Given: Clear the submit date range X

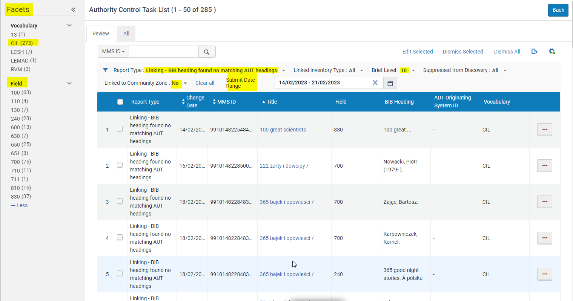Looking at the screenshot, I should point(375,83).
